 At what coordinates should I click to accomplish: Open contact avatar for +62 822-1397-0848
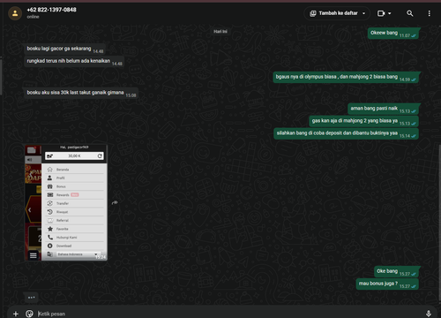point(15,13)
